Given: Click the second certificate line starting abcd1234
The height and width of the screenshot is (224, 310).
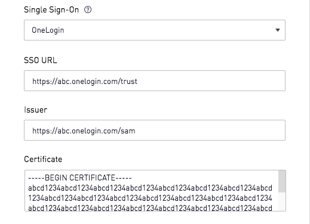Looking at the screenshot, I should coord(150,188).
